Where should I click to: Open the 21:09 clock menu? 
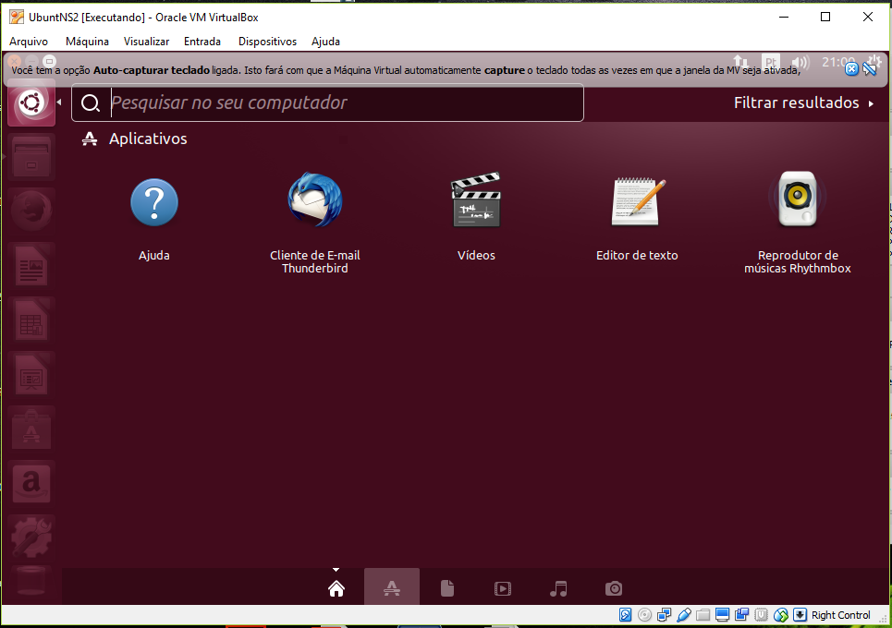(x=838, y=61)
